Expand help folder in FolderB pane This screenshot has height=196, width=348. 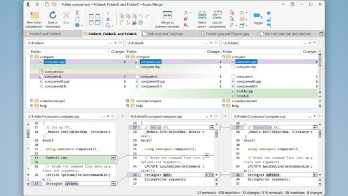pyautogui.click(x=127, y=106)
